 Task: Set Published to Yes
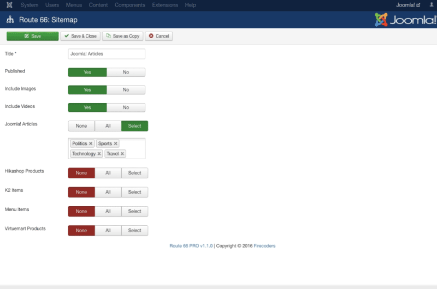click(87, 72)
